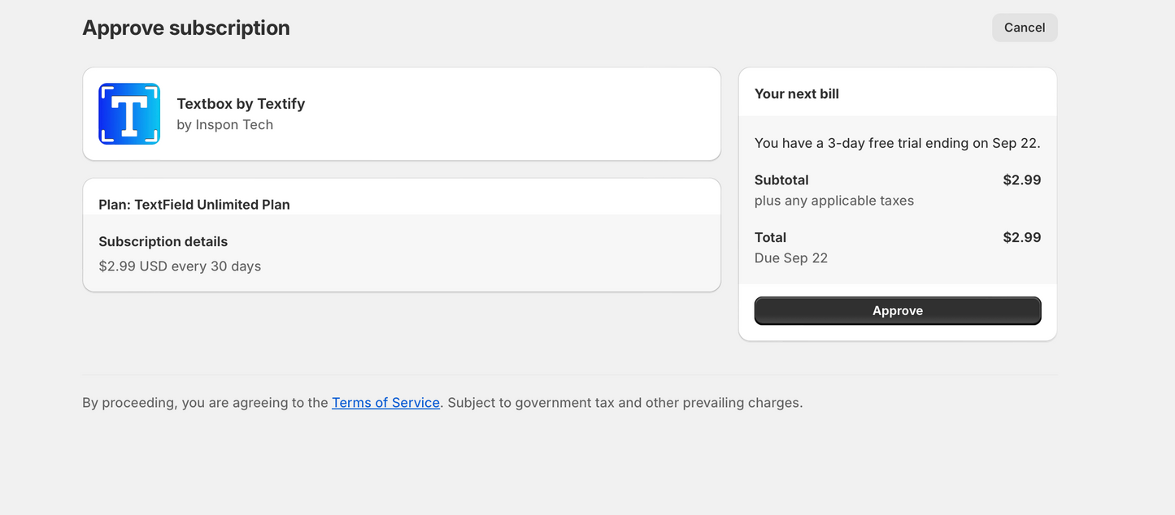The width and height of the screenshot is (1175, 515).
Task: Click the 3-day free trial notice
Action: [897, 144]
